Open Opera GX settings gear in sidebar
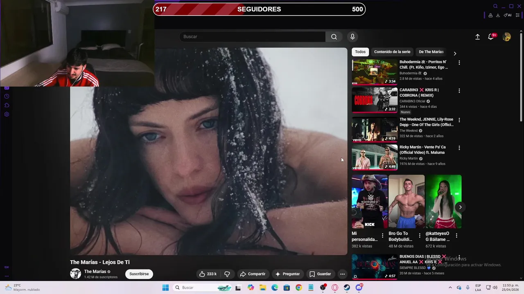 click(x=7, y=114)
